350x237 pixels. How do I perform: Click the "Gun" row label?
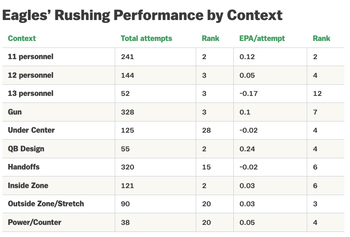[x=15, y=112]
